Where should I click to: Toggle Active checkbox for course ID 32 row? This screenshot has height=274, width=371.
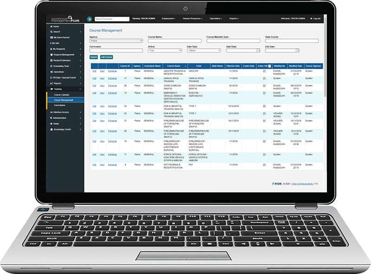[x=264, y=114]
